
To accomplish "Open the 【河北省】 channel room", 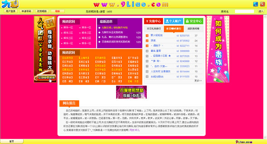I will 100,66.
